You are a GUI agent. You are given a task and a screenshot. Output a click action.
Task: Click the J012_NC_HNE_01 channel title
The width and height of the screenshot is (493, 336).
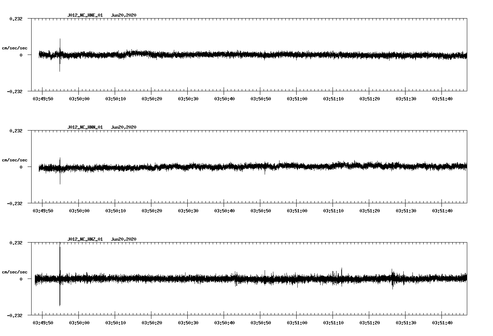pyautogui.click(x=85, y=15)
